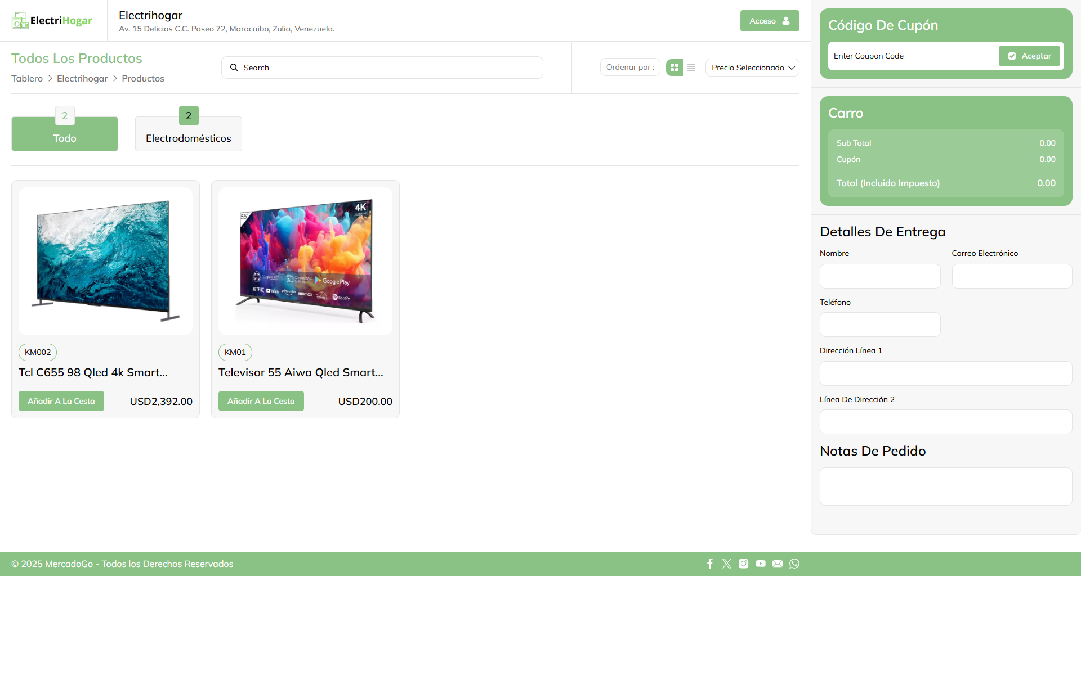The width and height of the screenshot is (1081, 675).
Task: Add Tcl C655 TV to the basket
Action: pos(61,401)
